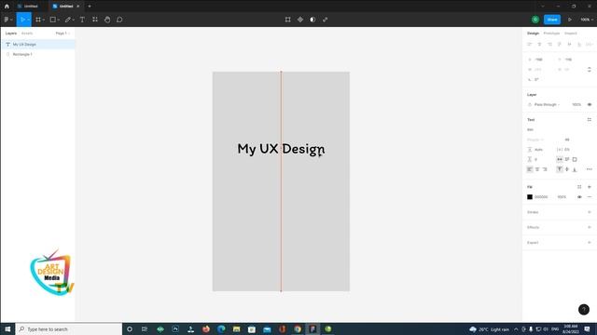The width and height of the screenshot is (597, 335).
Task: Expand Frame tool options arrow
Action: point(44,20)
